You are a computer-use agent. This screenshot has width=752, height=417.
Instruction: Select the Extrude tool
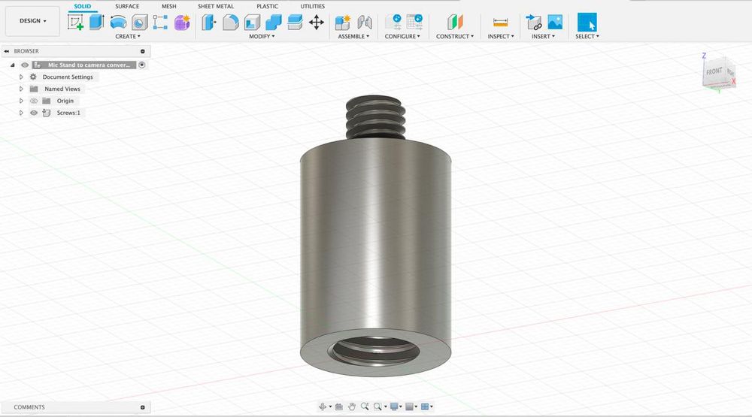pyautogui.click(x=97, y=22)
